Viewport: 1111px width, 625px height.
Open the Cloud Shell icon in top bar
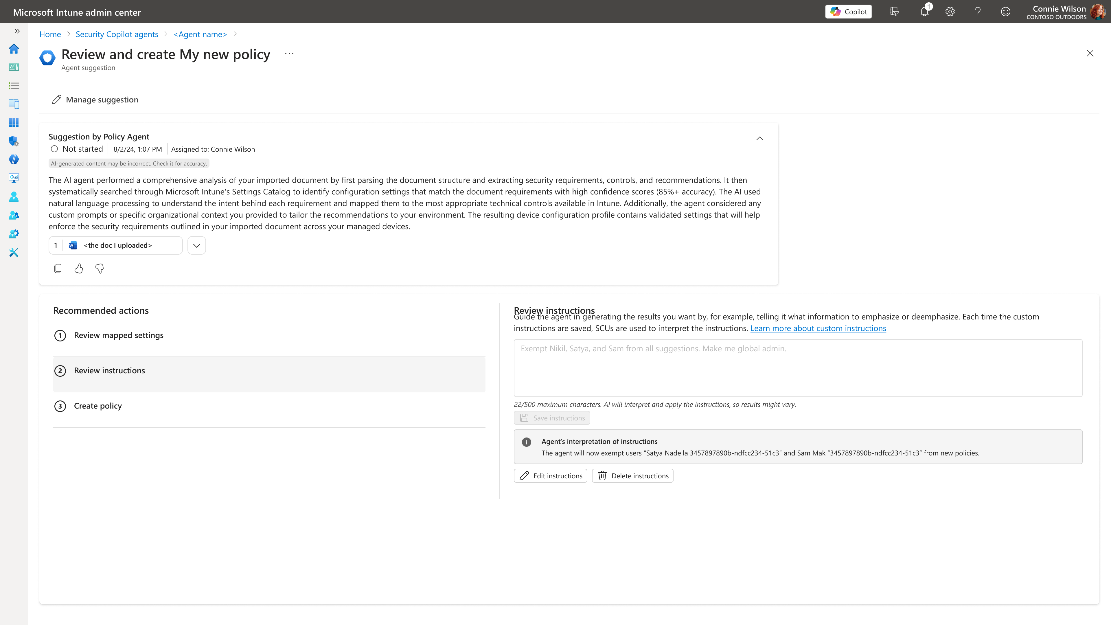[x=895, y=12]
